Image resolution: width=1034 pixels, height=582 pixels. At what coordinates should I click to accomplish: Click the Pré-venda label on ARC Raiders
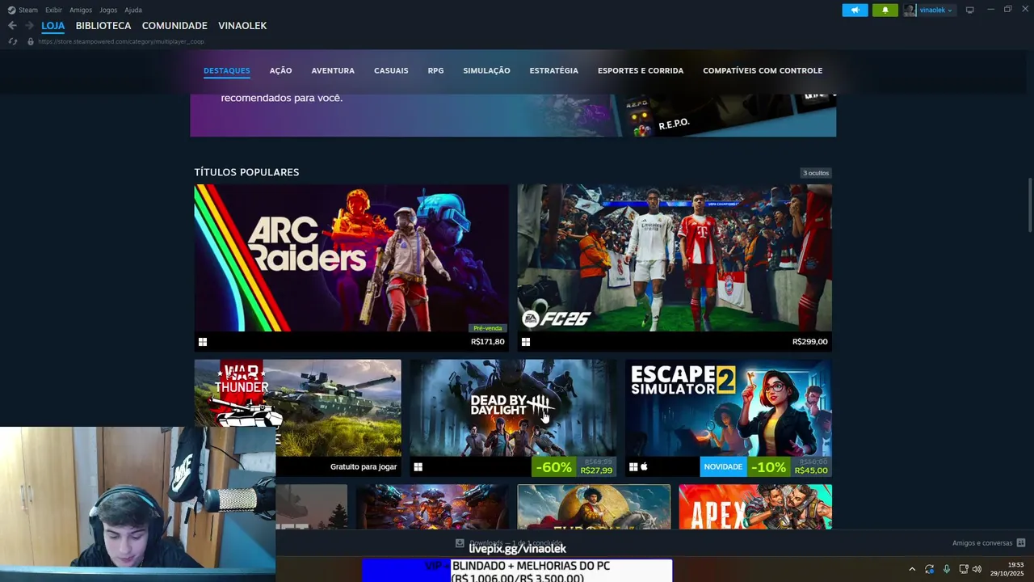click(x=488, y=328)
